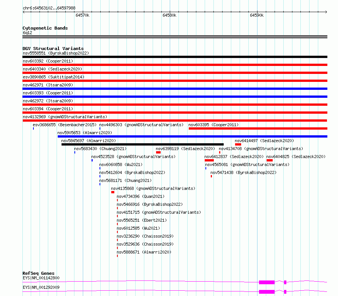Image resolution: width=338 pixels, height=296 pixels.
Task: Open nsv6012585 (Wu2021) label
Action: click(x=138, y=228)
